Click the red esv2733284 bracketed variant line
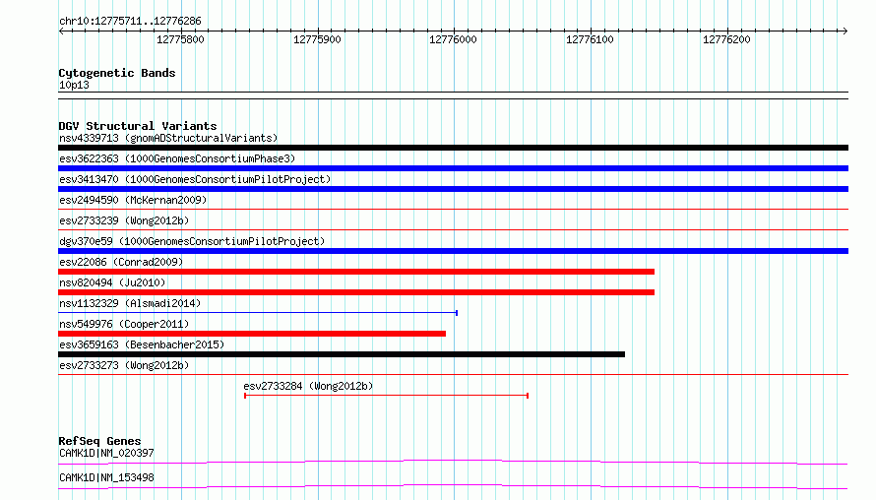Screen dimensions: 876x500 tap(386, 396)
